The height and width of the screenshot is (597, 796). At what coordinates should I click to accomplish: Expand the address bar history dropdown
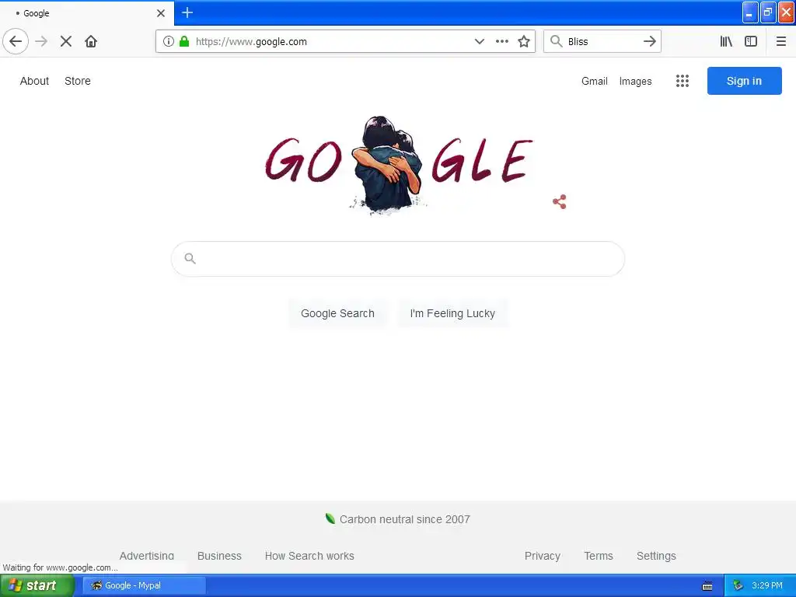479,42
